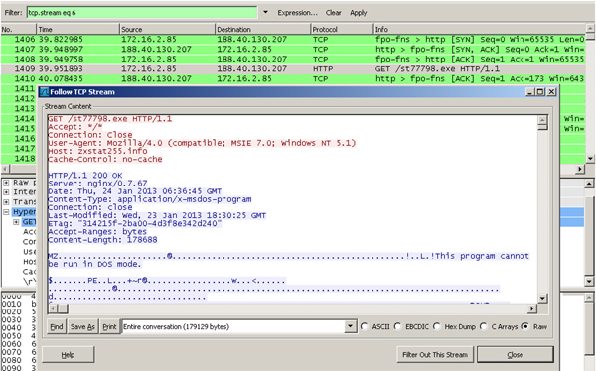596x371 pixels.
Task: Collapse the Hyper... protocol tree node
Action: [7, 212]
